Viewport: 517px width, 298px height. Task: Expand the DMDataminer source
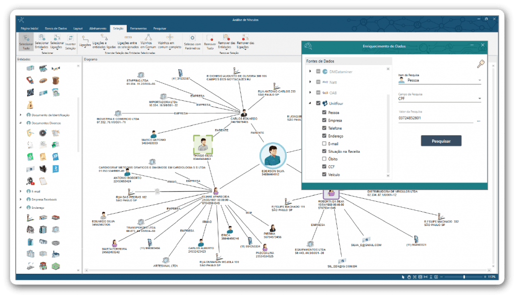click(311, 71)
